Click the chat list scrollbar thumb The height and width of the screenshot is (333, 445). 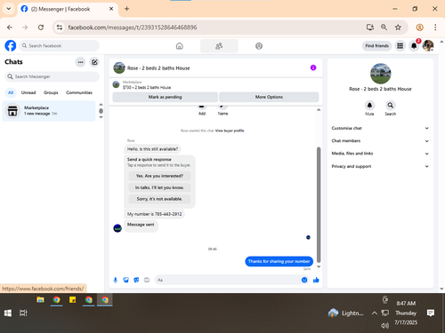101,111
